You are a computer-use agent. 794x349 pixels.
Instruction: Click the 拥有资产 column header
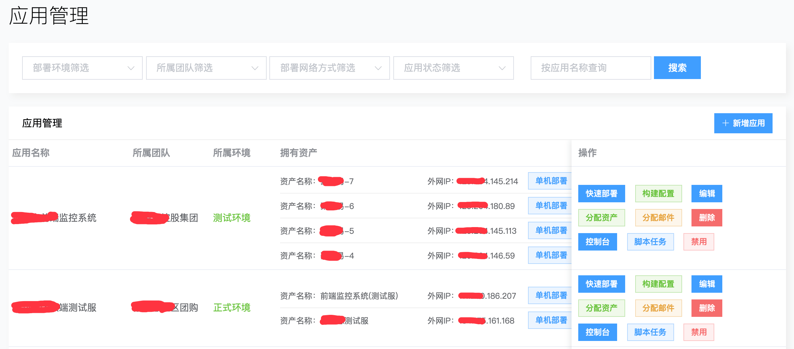pos(299,153)
